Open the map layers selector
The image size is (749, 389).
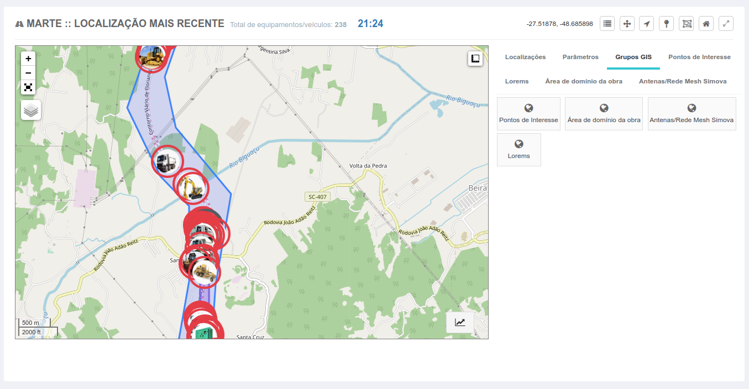pyautogui.click(x=31, y=110)
